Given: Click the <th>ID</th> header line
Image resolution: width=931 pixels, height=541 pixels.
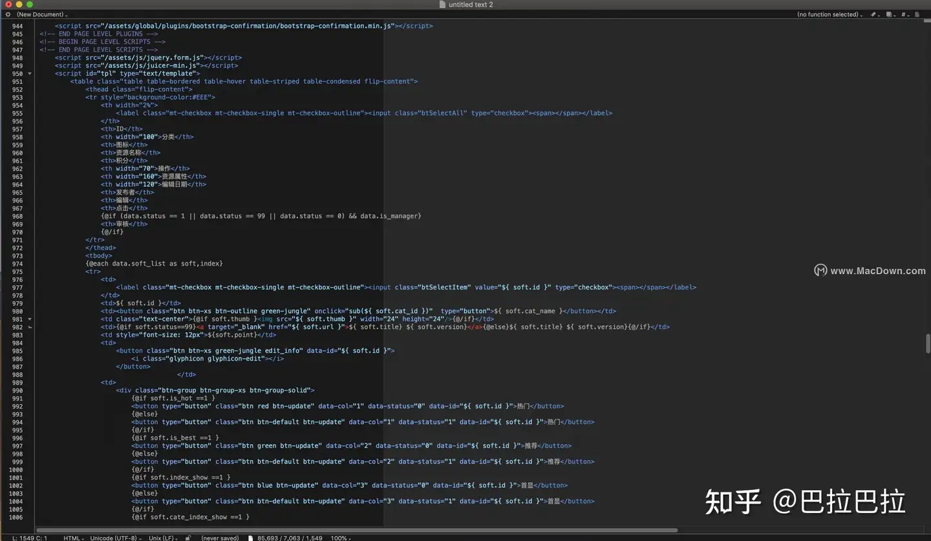Looking at the screenshot, I should click(122, 129).
